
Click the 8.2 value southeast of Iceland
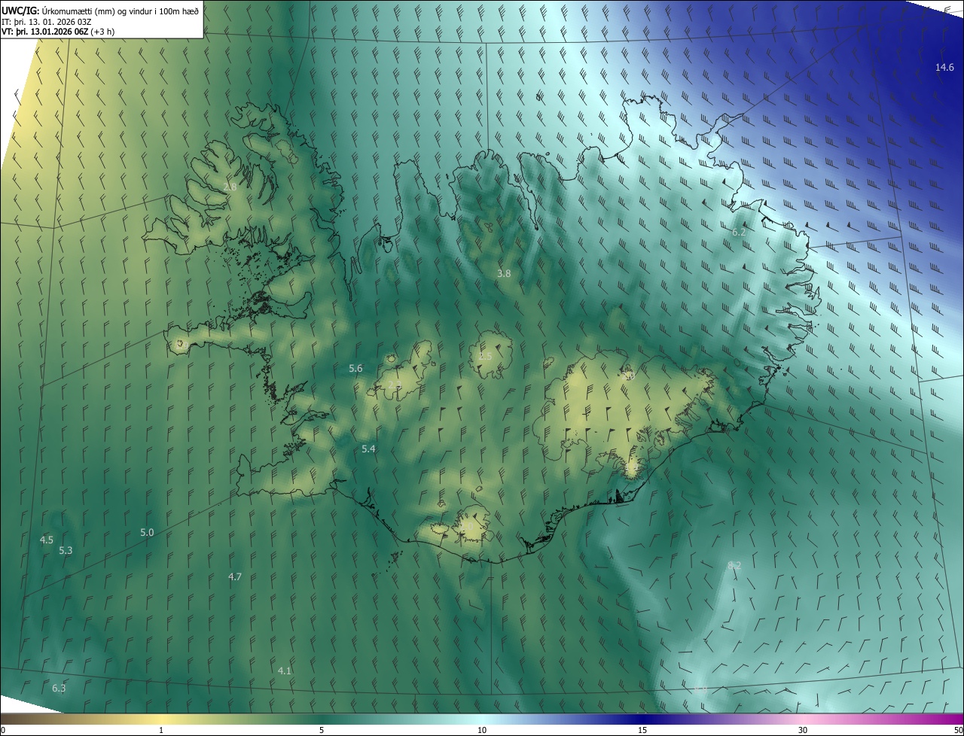coord(734,565)
